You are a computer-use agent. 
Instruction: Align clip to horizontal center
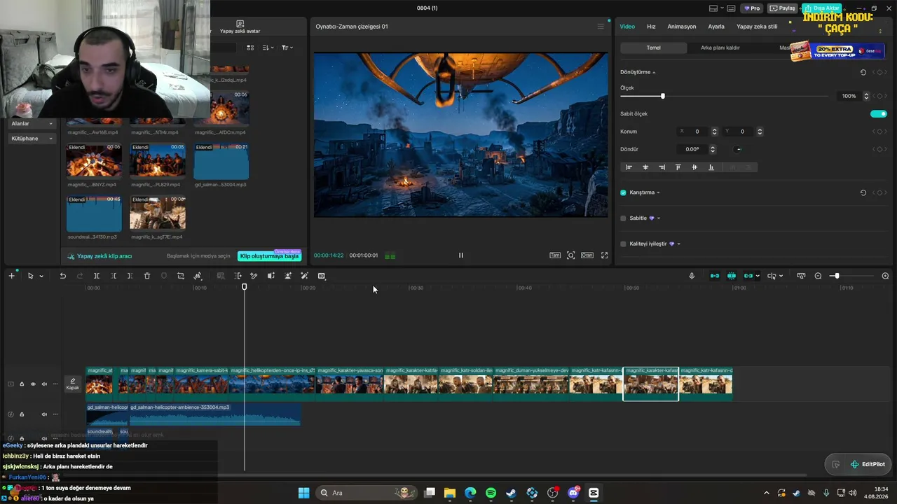pos(645,167)
